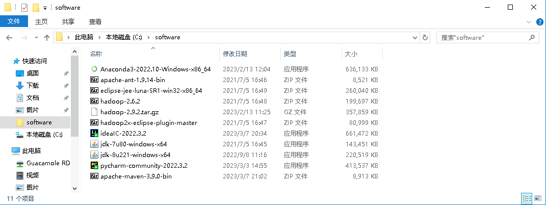Open 视频 in navigation pane
This screenshot has height=205, width=546.
tap(33, 175)
